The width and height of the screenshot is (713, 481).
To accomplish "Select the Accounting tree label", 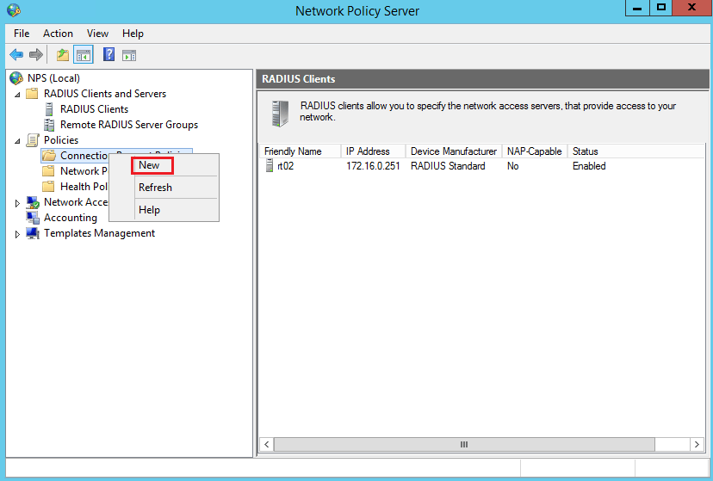I will tap(71, 218).
